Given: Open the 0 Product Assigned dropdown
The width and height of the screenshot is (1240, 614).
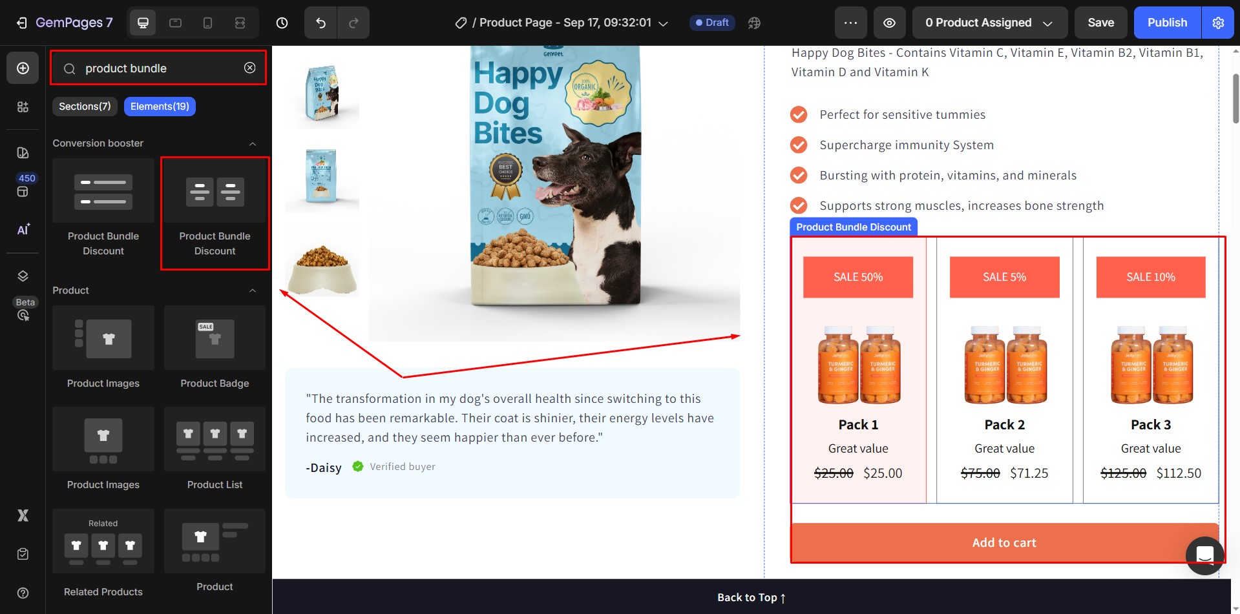Looking at the screenshot, I should 990,23.
